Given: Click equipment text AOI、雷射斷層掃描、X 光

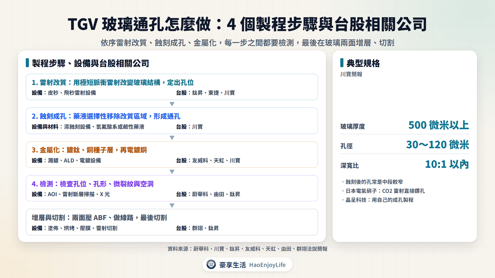Looking at the screenshot, I should 79,194.
